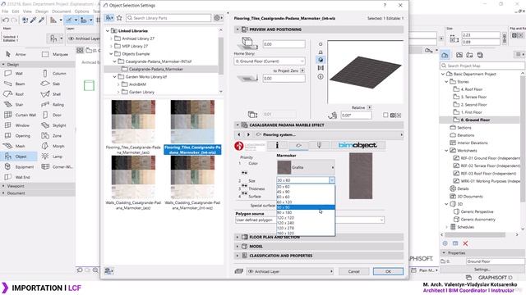Collapse the Preview and Positioning panel
526x295 pixels.
coord(238,29)
